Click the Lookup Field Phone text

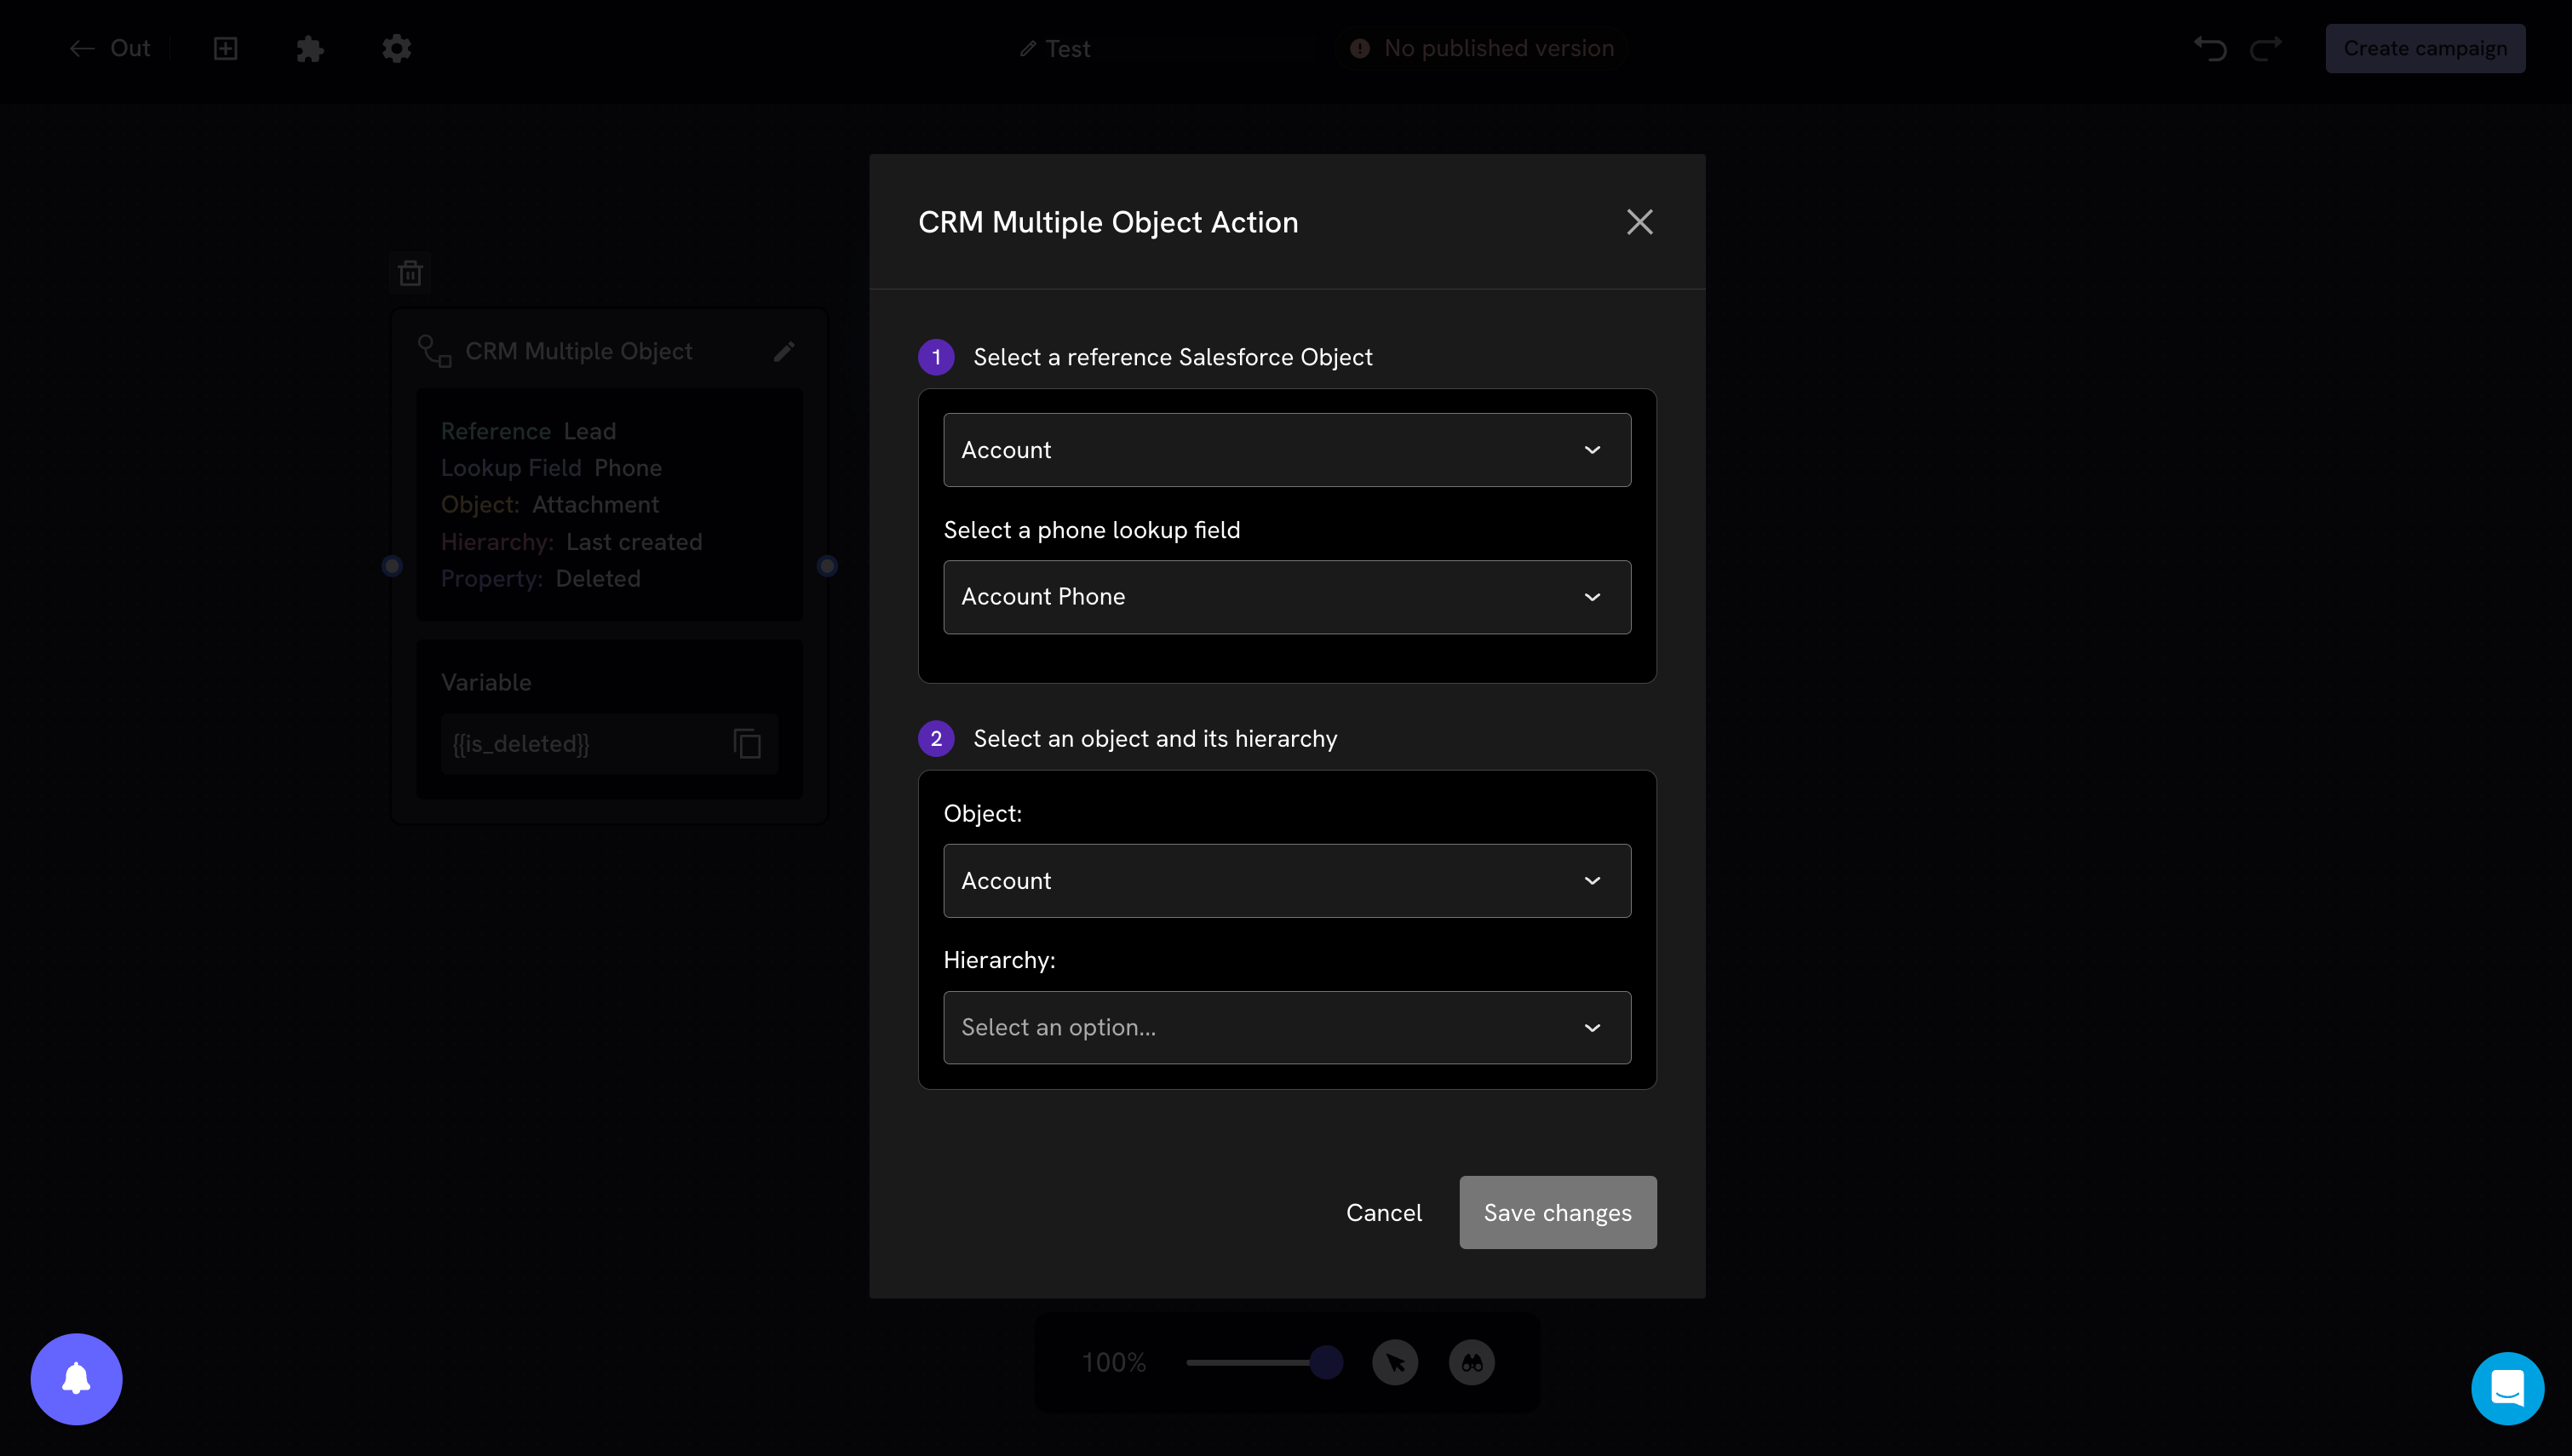click(551, 468)
